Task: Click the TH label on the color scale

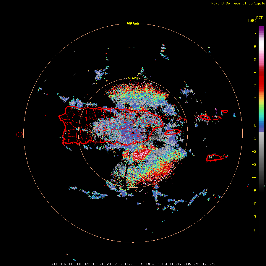Action: click(x=254, y=230)
